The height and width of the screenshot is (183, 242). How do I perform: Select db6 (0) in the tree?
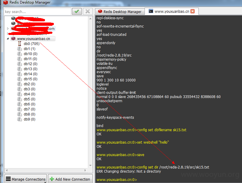(30, 104)
